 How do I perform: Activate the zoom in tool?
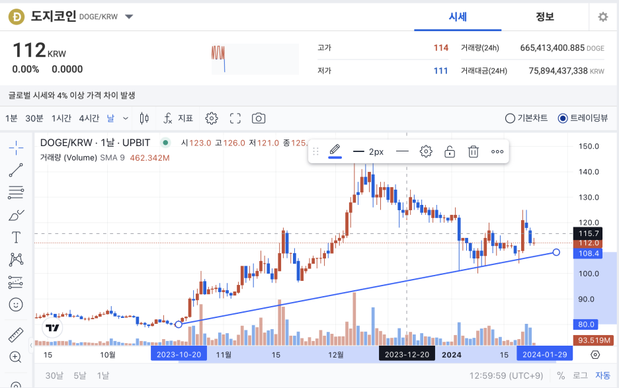tap(15, 357)
